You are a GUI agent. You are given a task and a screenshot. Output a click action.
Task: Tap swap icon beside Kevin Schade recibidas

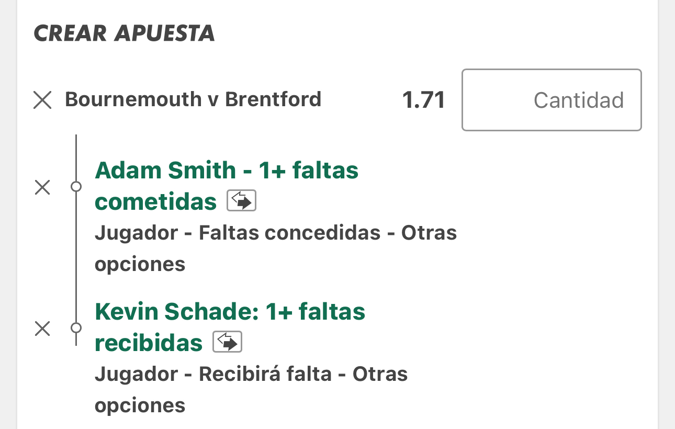(x=228, y=342)
